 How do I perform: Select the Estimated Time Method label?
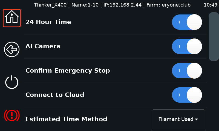pos(66,119)
